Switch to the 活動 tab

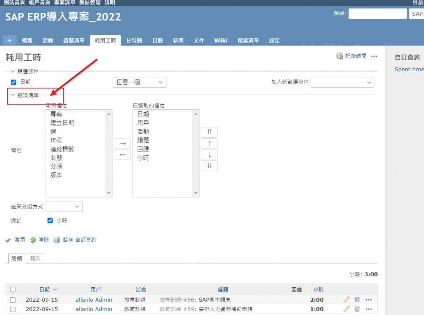pos(48,41)
